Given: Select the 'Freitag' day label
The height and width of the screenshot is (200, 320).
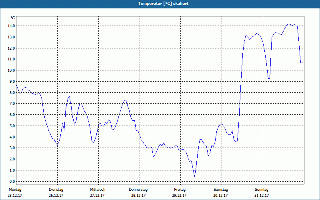Looking at the screenshot, I should (180, 190).
